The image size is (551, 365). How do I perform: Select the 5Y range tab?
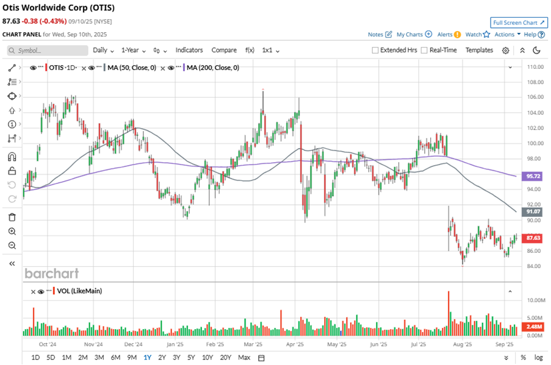191,358
